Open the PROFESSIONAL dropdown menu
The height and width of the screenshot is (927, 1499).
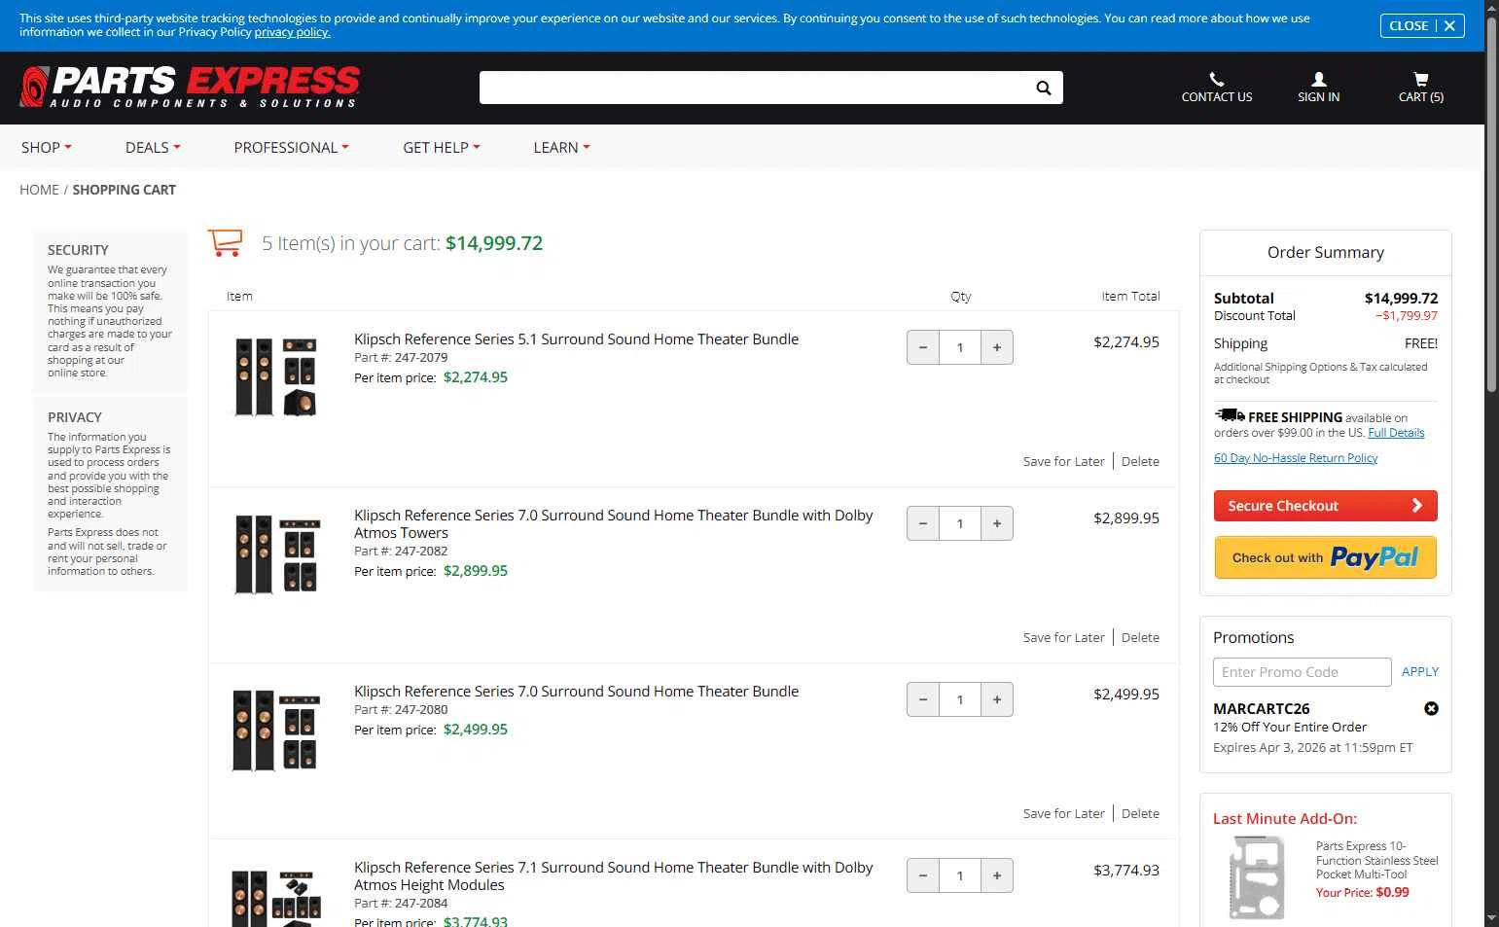[x=291, y=148]
